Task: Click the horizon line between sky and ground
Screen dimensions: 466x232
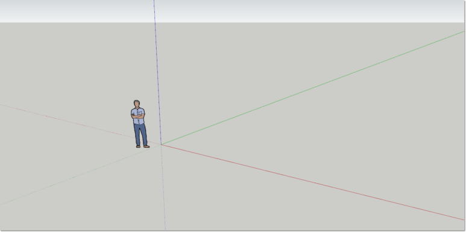Action: coord(233,22)
